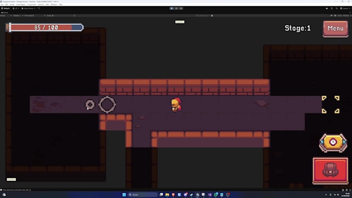Viewport: 352px width, 198px height.
Task: Open the Display 1 dropdown
Action: pyautogui.click(x=18, y=16)
